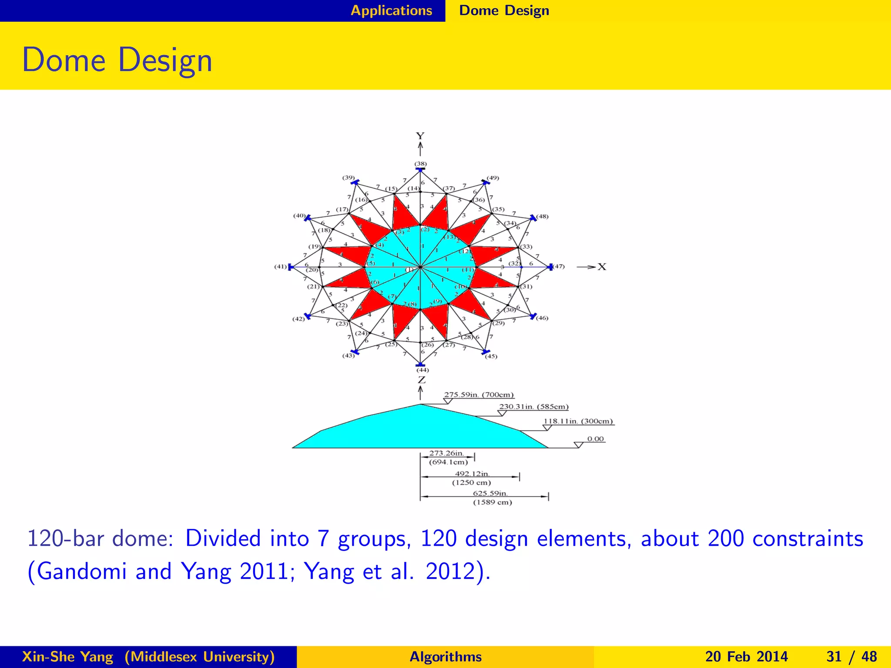This screenshot has width=891, height=668.
Task: Click author name Xin-She Yang in footer
Action: click(67, 657)
